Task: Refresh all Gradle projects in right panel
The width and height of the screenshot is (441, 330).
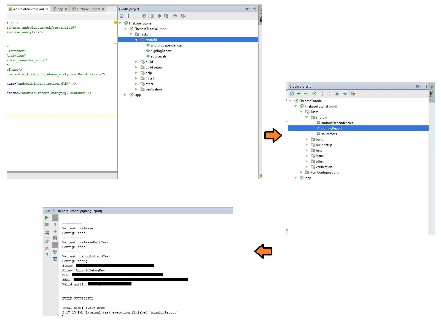Action: coord(292,94)
